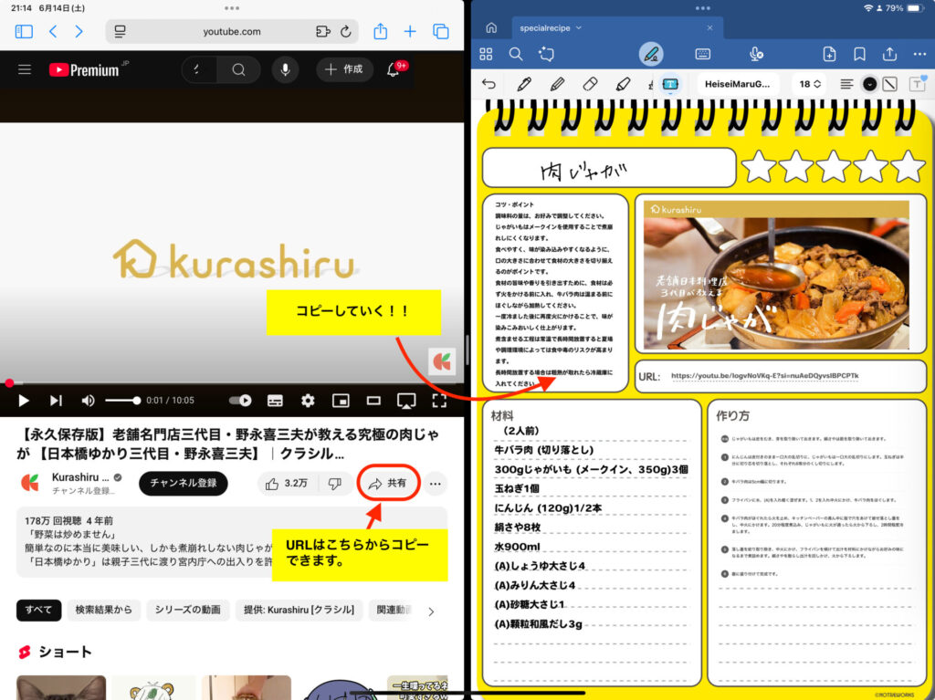Image resolution: width=935 pixels, height=700 pixels.
Task: Like the video with 3.2万 likes
Action: click(x=287, y=484)
